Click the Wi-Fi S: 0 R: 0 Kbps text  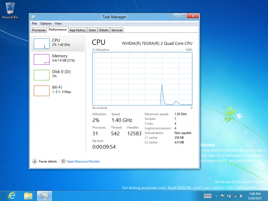click(x=62, y=92)
